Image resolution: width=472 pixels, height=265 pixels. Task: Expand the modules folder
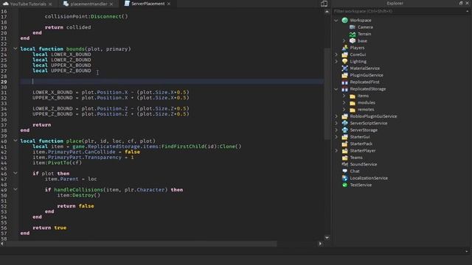click(x=344, y=103)
